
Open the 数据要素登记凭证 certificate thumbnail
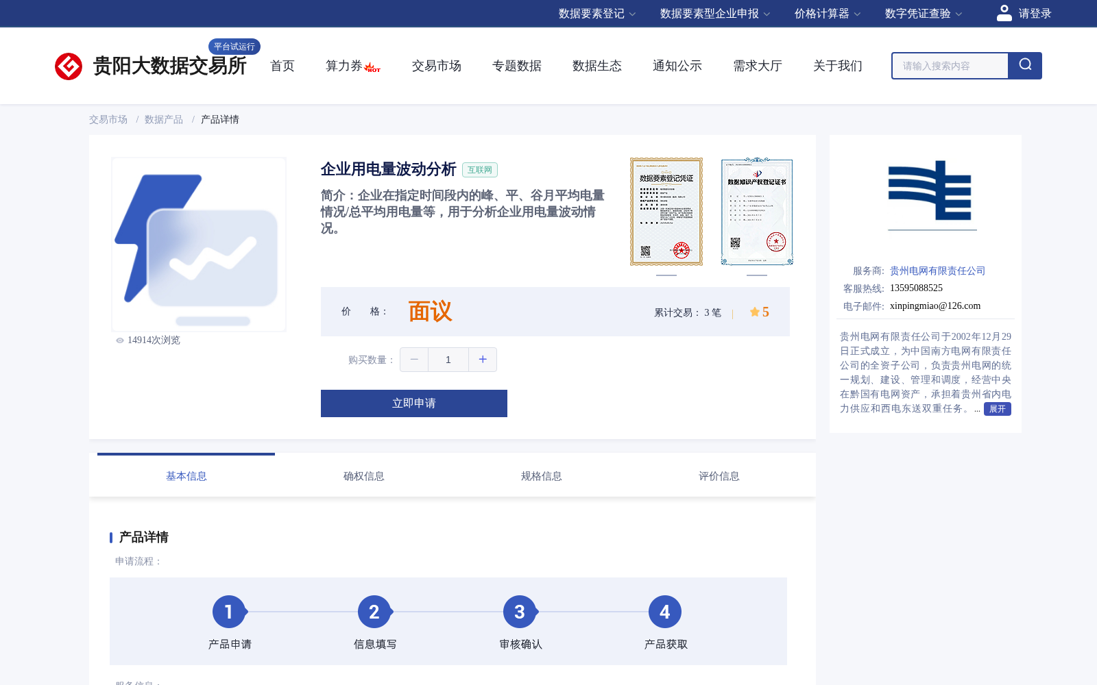tap(666, 212)
